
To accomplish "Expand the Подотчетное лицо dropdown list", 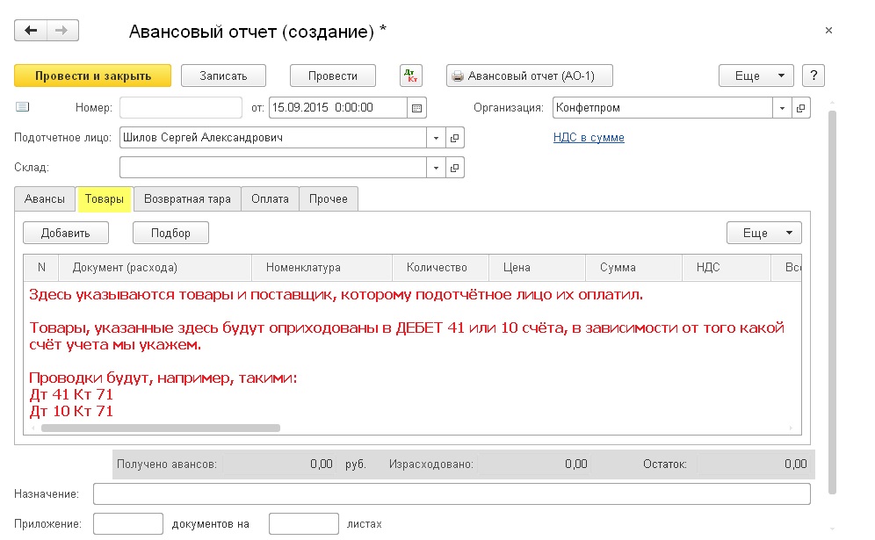I will tap(436, 138).
